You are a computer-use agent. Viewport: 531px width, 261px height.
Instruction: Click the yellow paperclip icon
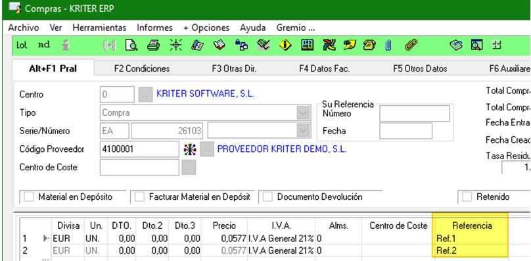point(411,45)
